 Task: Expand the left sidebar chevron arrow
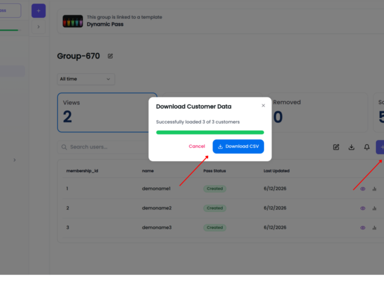pos(15,160)
